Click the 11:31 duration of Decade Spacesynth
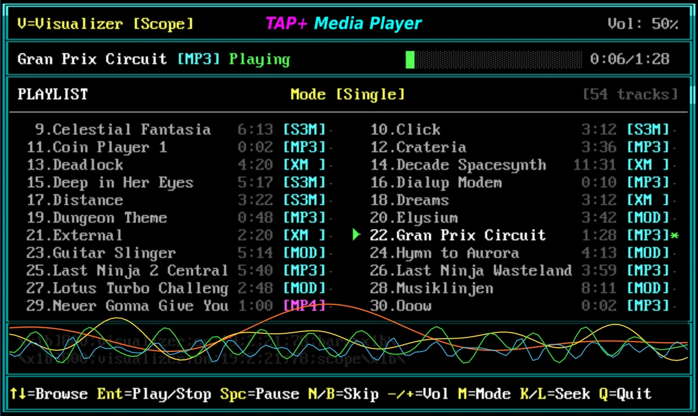The height and width of the screenshot is (416, 698). click(595, 165)
